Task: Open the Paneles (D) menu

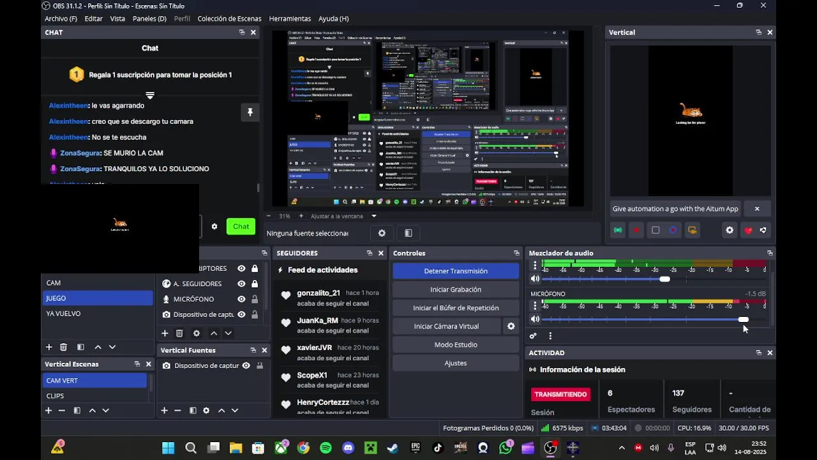Action: tap(149, 19)
